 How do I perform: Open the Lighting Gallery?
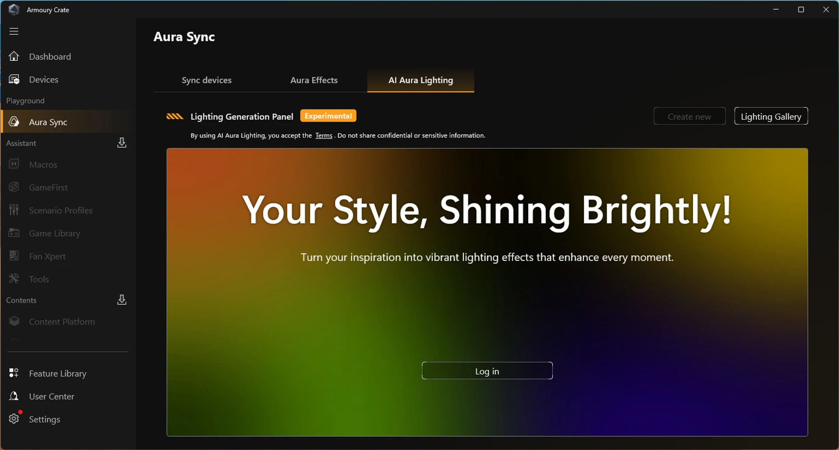click(771, 116)
